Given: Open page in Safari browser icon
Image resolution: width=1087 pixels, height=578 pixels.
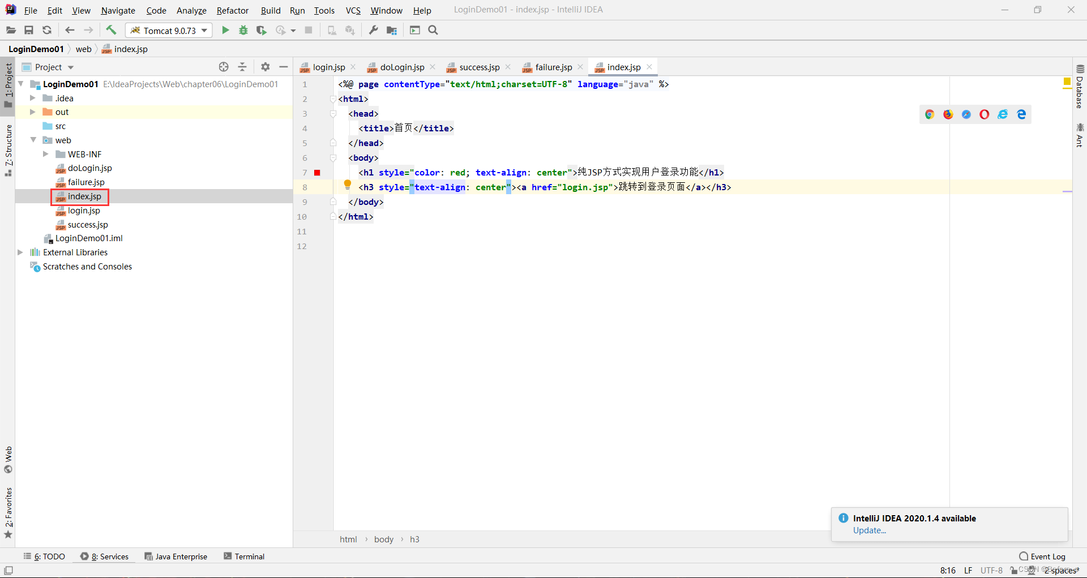Looking at the screenshot, I should click(x=966, y=114).
